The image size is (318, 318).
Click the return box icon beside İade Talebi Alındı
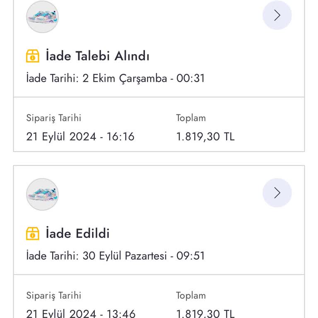point(33,56)
